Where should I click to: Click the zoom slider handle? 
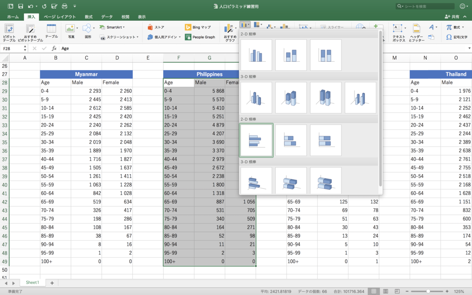point(428,291)
